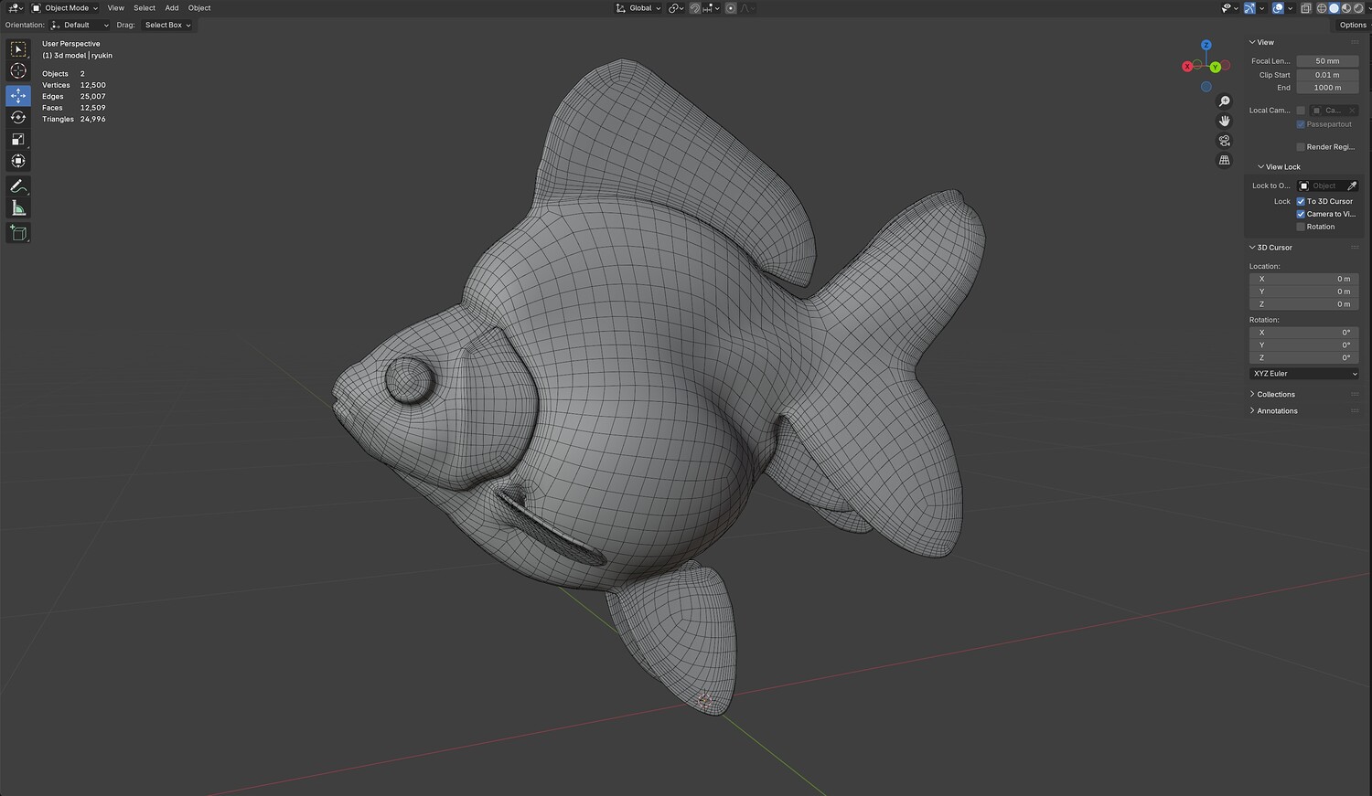The height and width of the screenshot is (796, 1372).
Task: Click the Clip Start 0.01 m field
Action: point(1327,75)
